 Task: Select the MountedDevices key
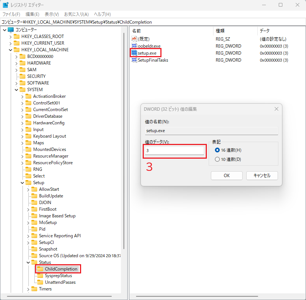coord(49,149)
